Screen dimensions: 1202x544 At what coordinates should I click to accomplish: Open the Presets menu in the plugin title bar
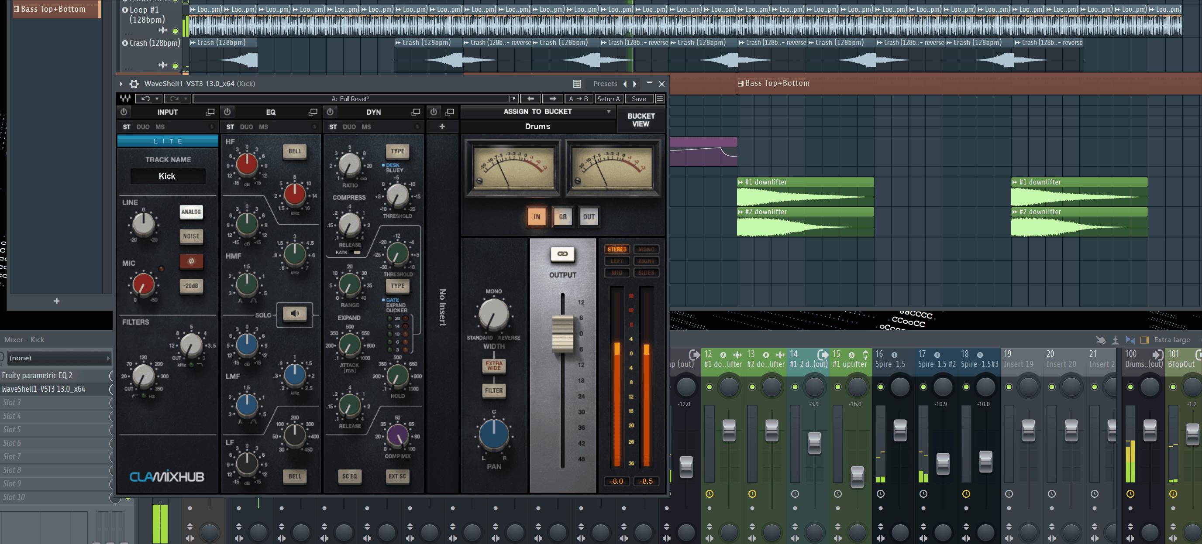(605, 84)
